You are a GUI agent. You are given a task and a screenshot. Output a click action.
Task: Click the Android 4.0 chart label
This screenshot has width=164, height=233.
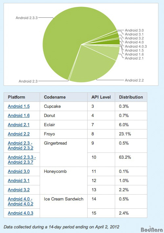click(134, 42)
